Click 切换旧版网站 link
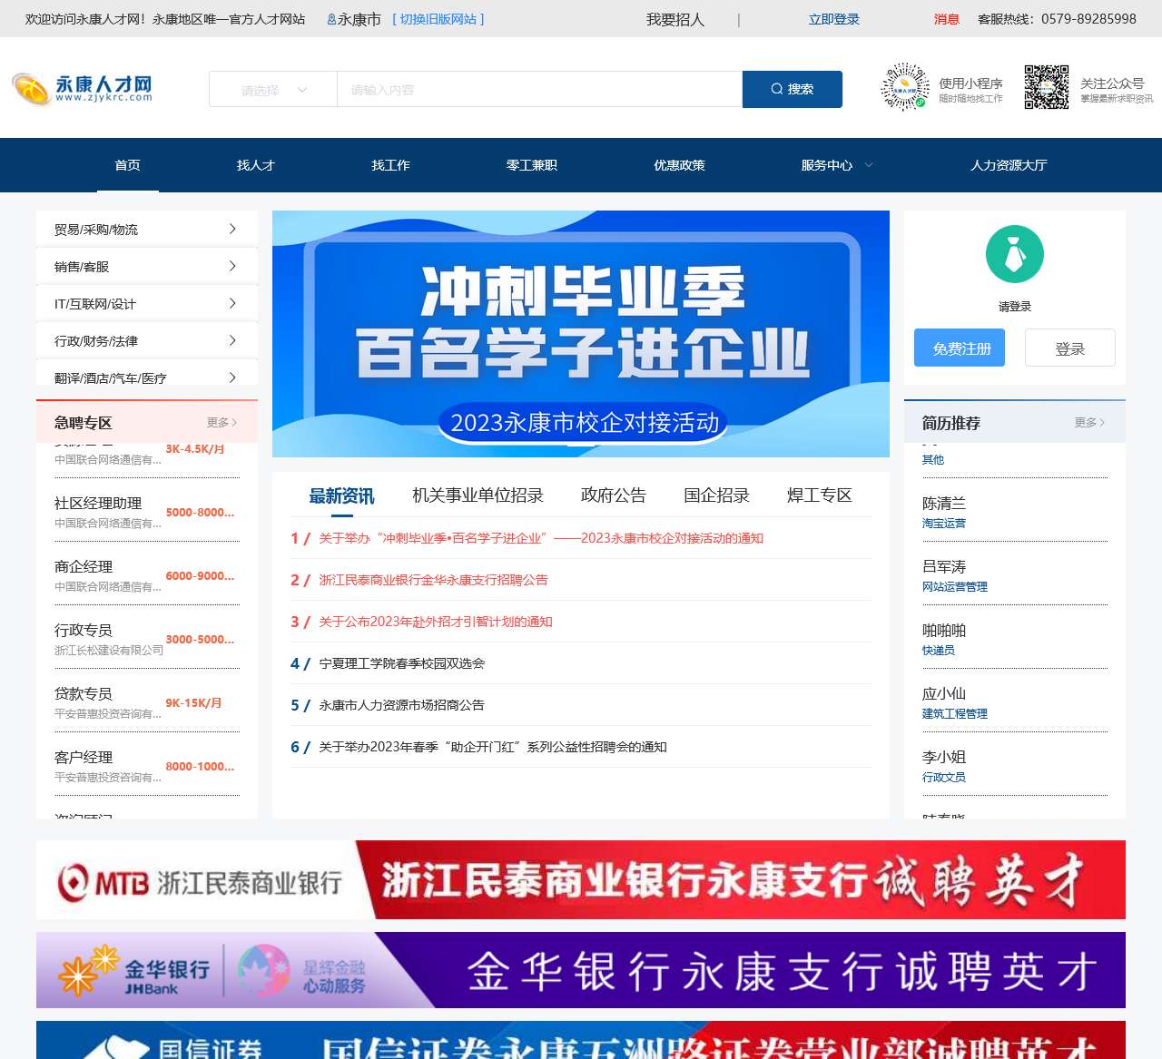1162x1059 pixels. pyautogui.click(x=438, y=19)
